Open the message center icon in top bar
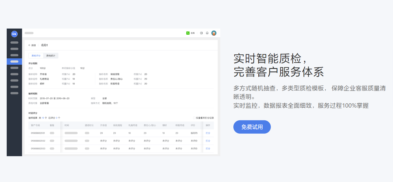Image resolution: width=393 pixels, height=182 pixels. (201, 33)
